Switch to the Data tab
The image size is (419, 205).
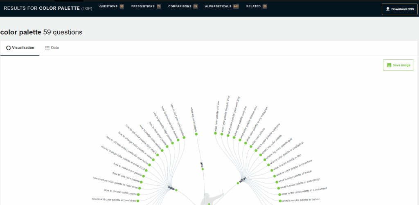click(x=52, y=48)
